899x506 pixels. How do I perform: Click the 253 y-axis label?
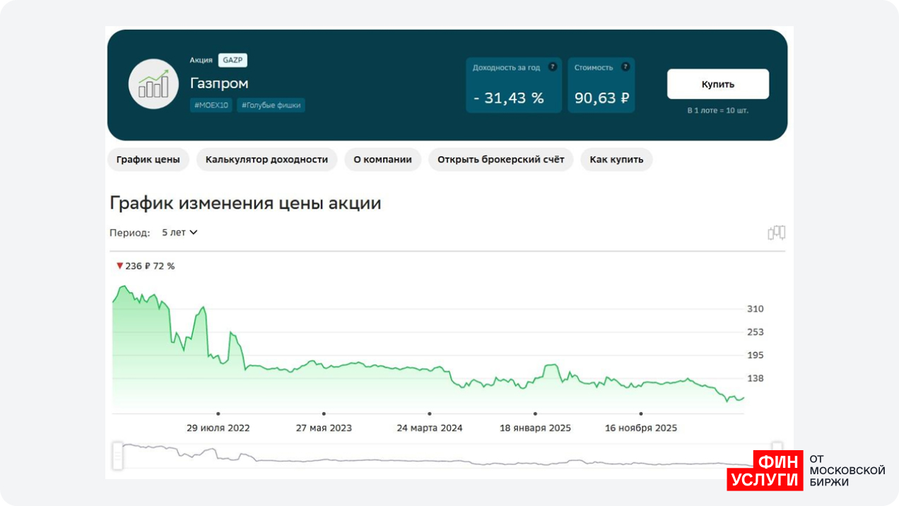point(756,332)
